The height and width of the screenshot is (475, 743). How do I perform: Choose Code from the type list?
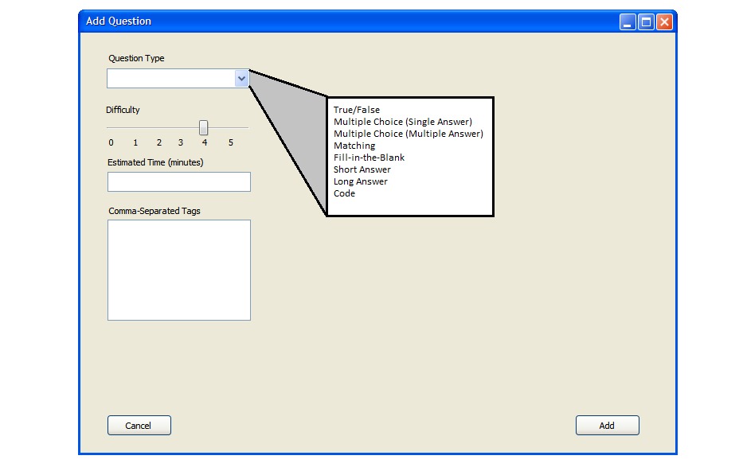click(344, 193)
